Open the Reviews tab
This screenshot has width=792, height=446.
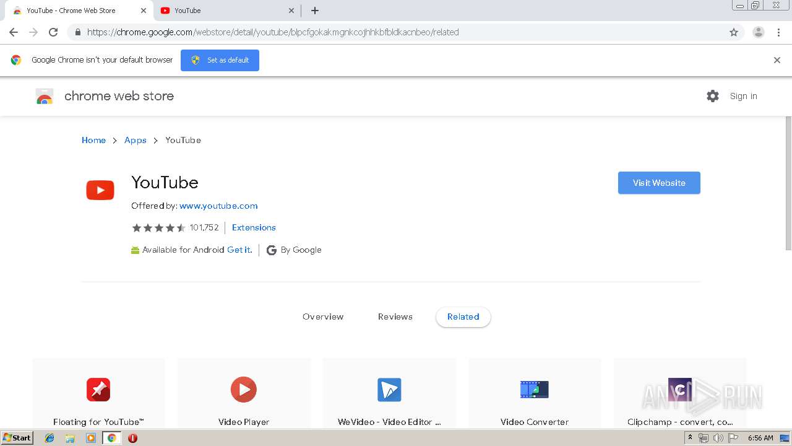(x=395, y=317)
